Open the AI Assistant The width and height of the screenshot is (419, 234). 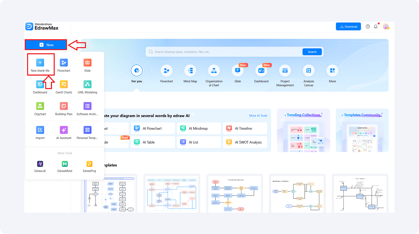tap(64, 133)
